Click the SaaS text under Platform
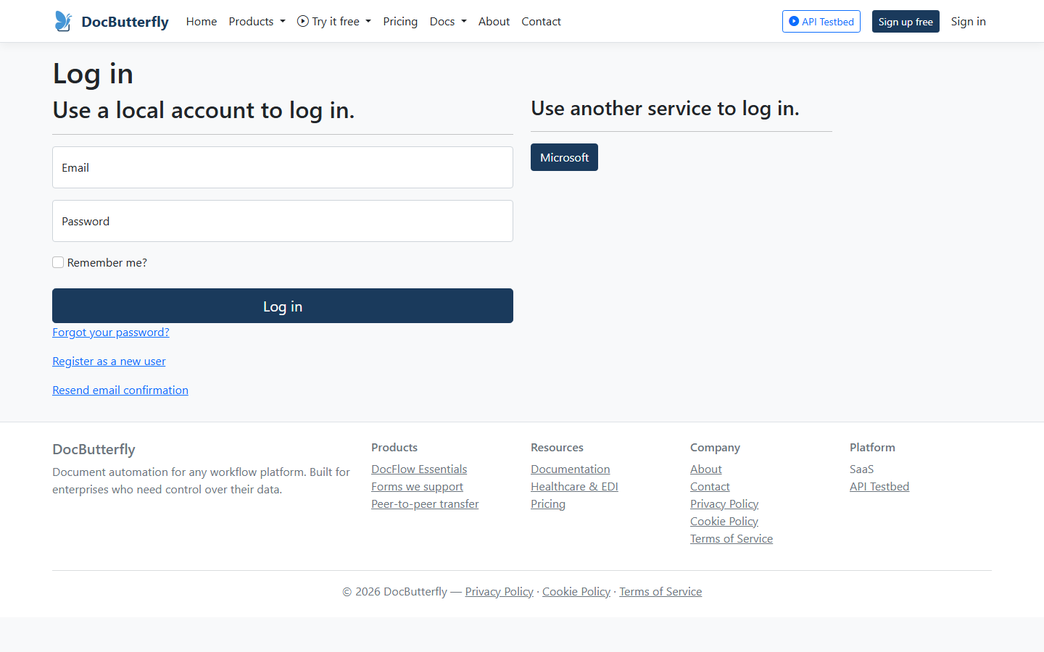1044x652 pixels. click(861, 469)
